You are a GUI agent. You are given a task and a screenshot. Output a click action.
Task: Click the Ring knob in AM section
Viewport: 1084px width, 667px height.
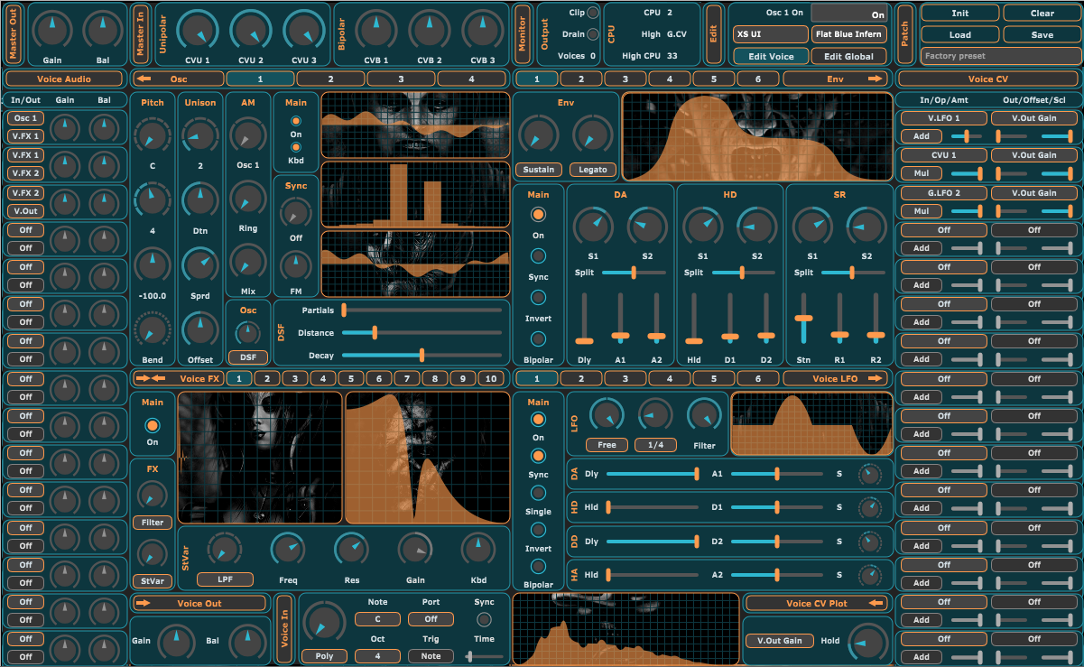tap(247, 198)
